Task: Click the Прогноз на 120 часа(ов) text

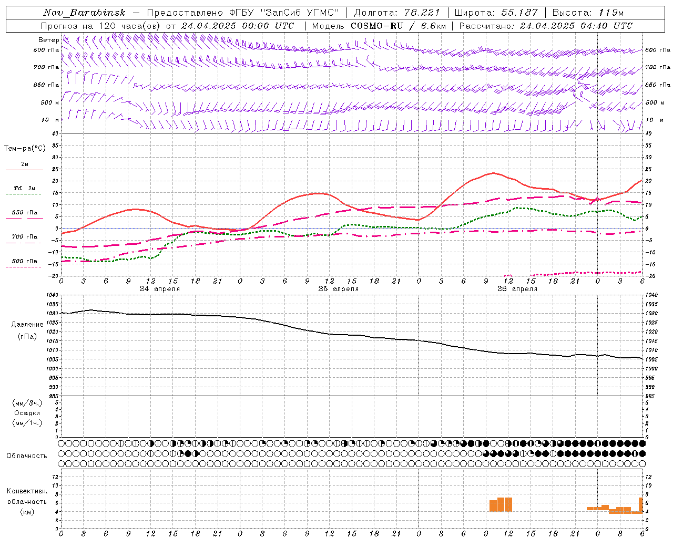Action: tap(101, 26)
